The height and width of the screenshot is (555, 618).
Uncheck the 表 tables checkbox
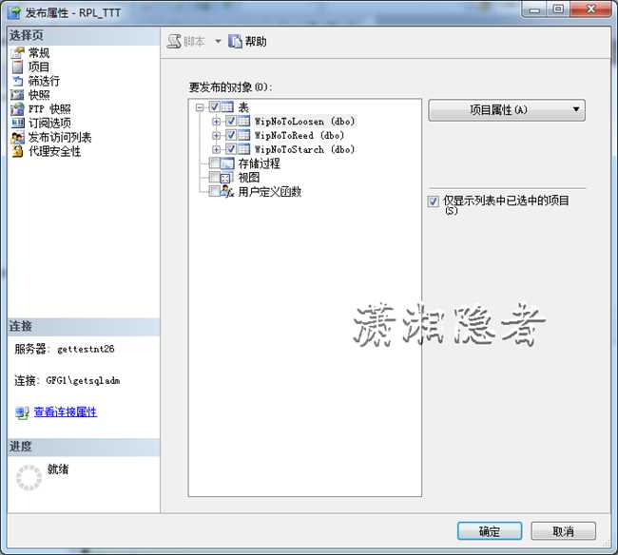coord(215,106)
